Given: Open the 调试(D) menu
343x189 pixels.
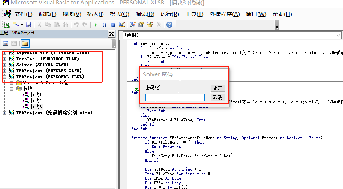Looking at the screenshot, I should coord(145,15).
